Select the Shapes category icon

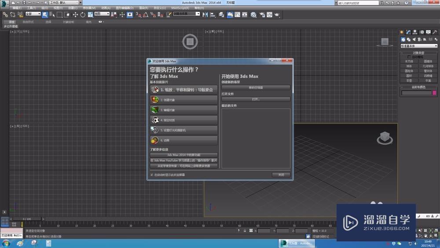point(409,40)
